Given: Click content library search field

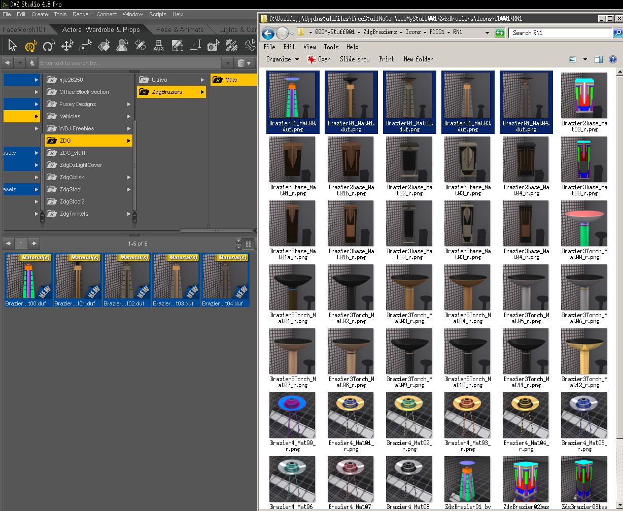Looking at the screenshot, I should pos(130,63).
